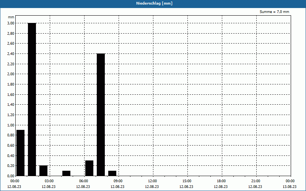Click the 2,60 y-axis value
Screen dimensions: 306x191
tap(11, 44)
